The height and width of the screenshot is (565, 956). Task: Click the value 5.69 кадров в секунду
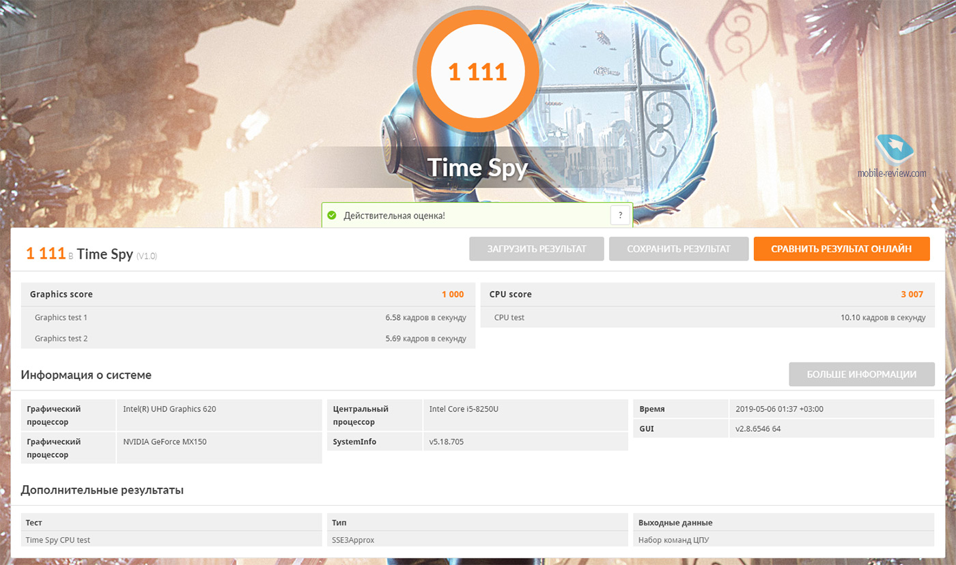[x=425, y=338]
